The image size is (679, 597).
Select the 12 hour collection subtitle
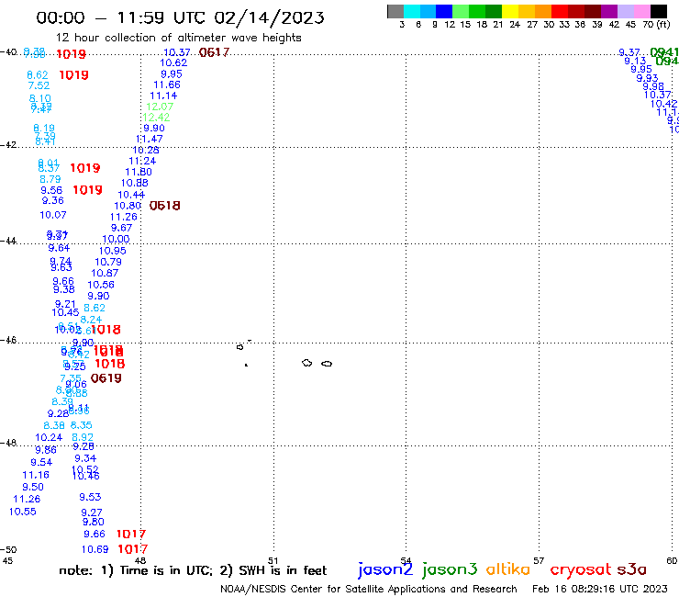(178, 39)
